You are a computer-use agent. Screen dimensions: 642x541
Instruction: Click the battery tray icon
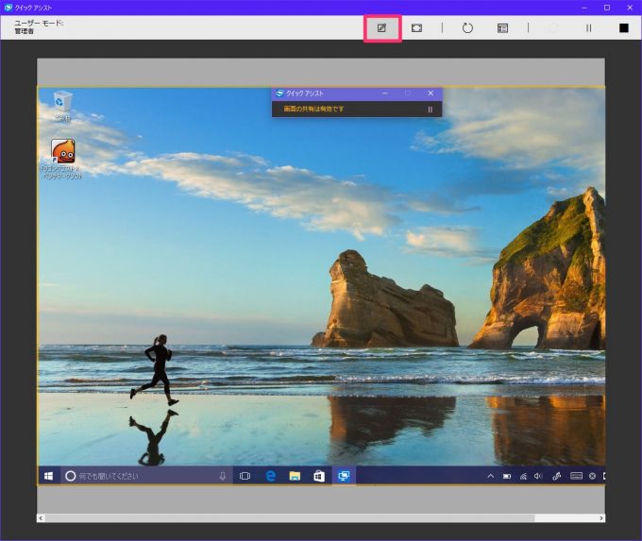point(507,476)
